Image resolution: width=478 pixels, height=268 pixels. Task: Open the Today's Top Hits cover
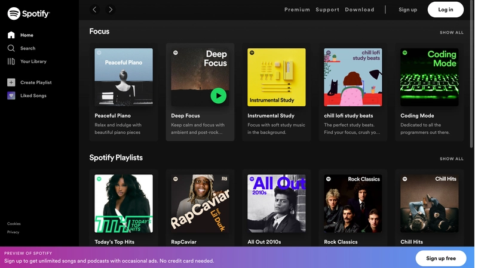(x=124, y=204)
